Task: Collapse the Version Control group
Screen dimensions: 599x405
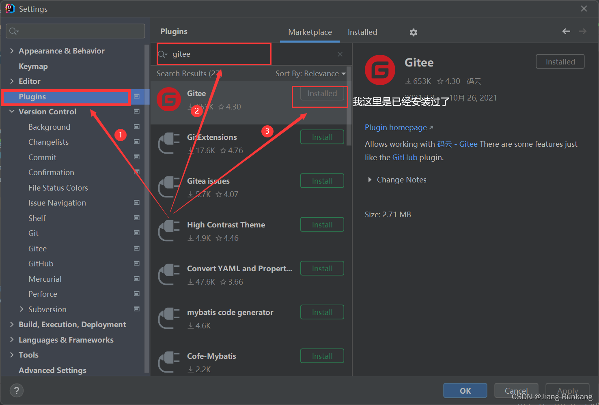Action: 12,111
